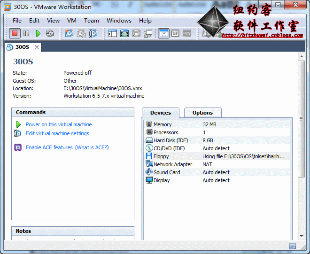The width and height of the screenshot is (310, 254).
Task: Open the Team menu
Action: point(91,21)
